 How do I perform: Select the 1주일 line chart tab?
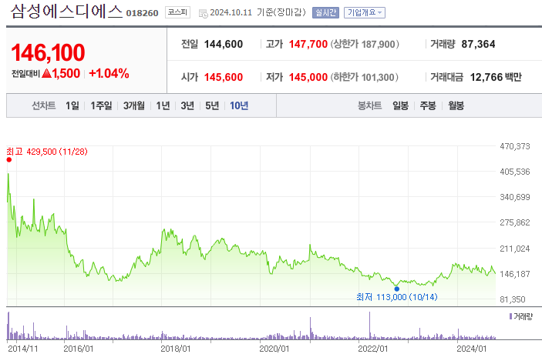(101, 105)
